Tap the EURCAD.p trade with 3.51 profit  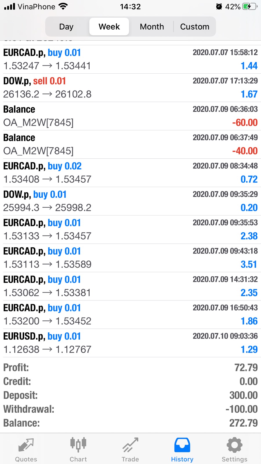point(130,258)
